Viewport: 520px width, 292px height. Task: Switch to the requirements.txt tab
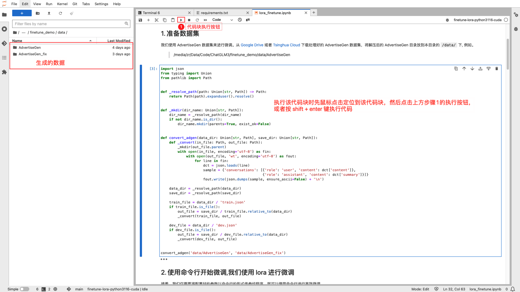click(214, 13)
